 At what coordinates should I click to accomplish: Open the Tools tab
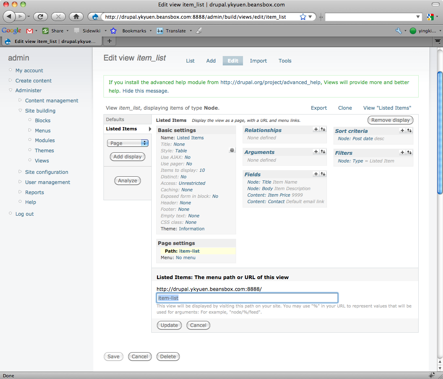tap(285, 61)
